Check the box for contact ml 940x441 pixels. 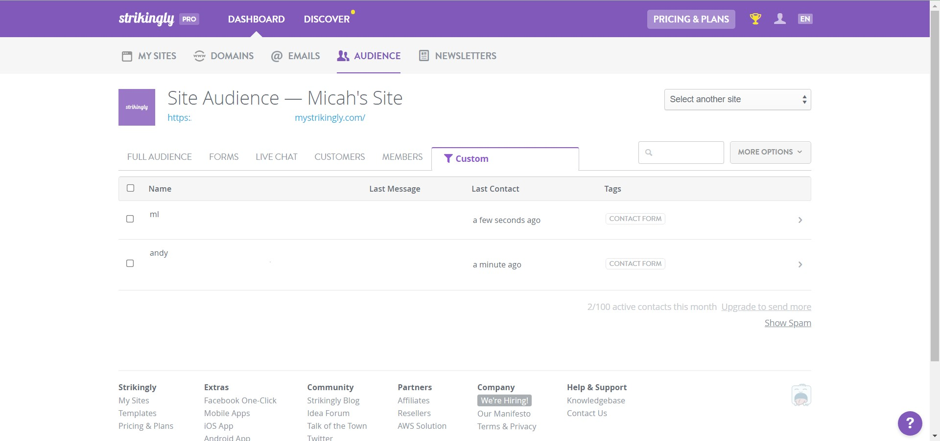130,219
